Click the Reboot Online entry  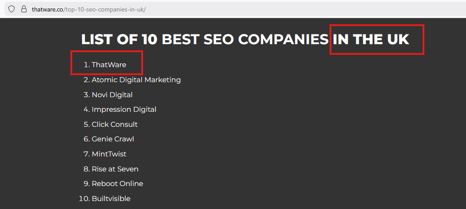(x=117, y=184)
